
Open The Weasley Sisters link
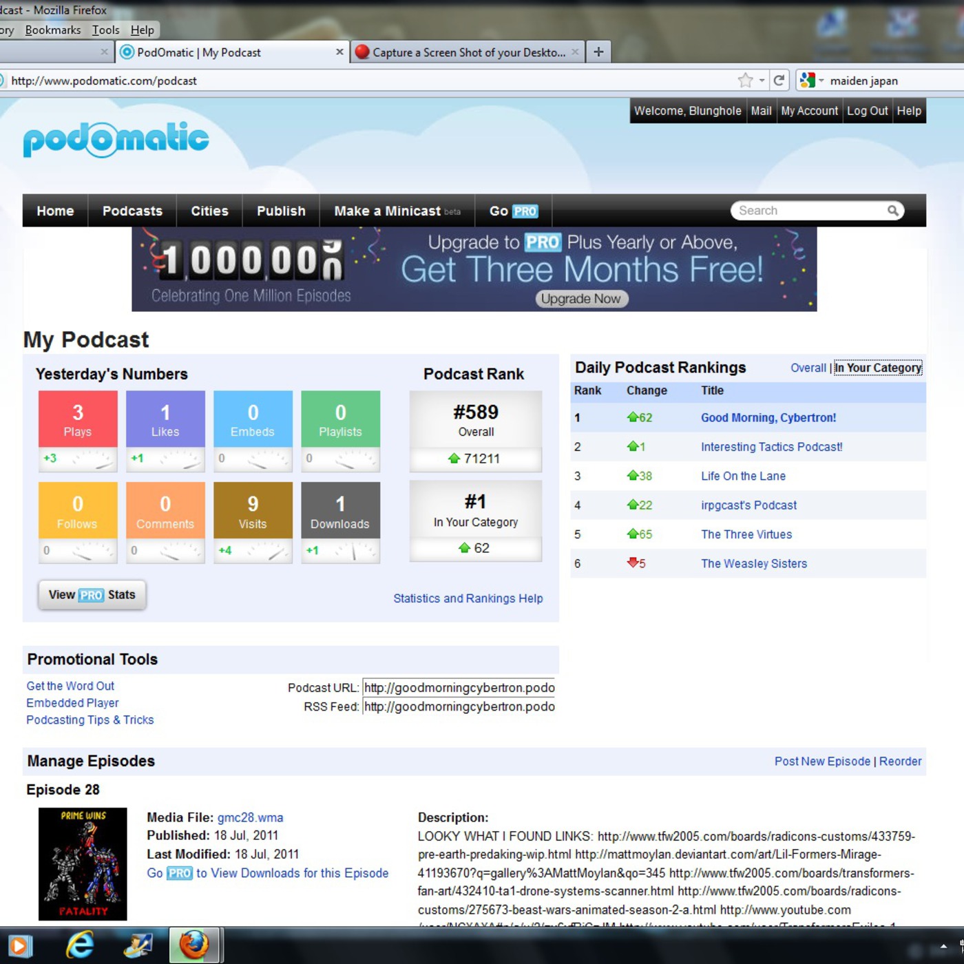tap(754, 563)
